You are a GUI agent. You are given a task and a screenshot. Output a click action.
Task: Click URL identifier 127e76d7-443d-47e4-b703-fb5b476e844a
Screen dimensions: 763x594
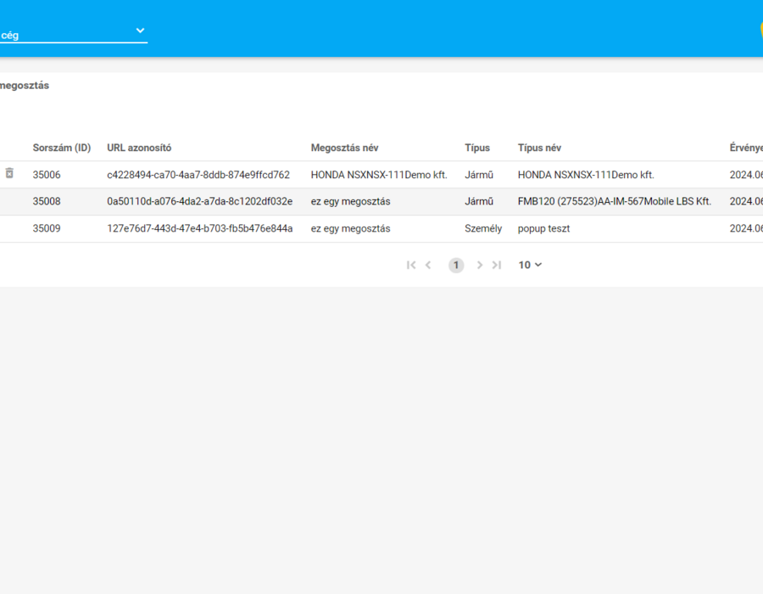coord(200,228)
